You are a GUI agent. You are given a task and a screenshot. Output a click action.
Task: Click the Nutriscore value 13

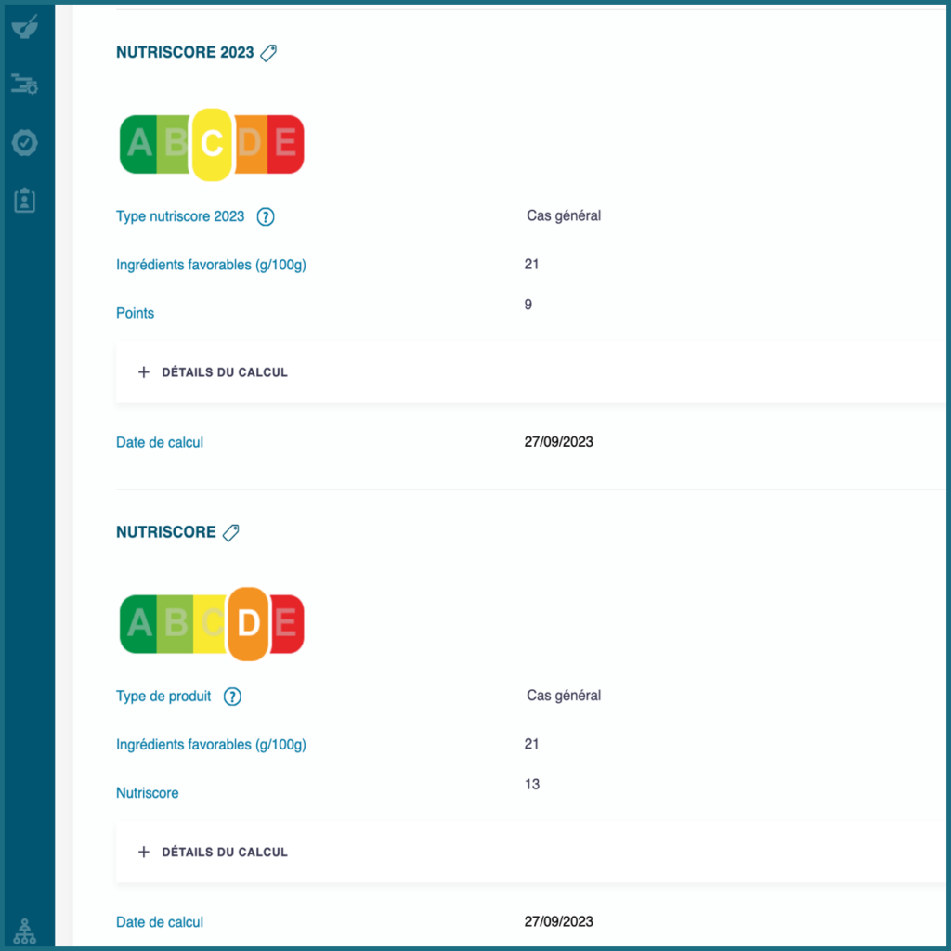[x=532, y=784]
